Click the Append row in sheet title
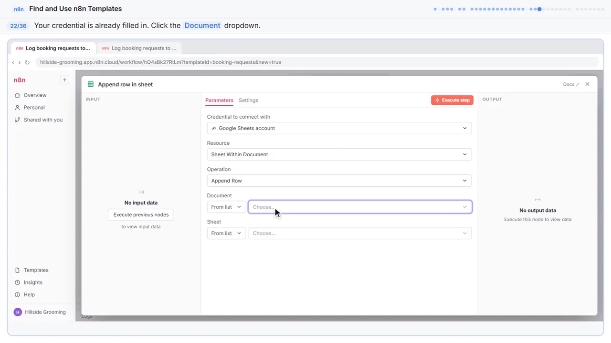611x343 pixels. coord(126,84)
